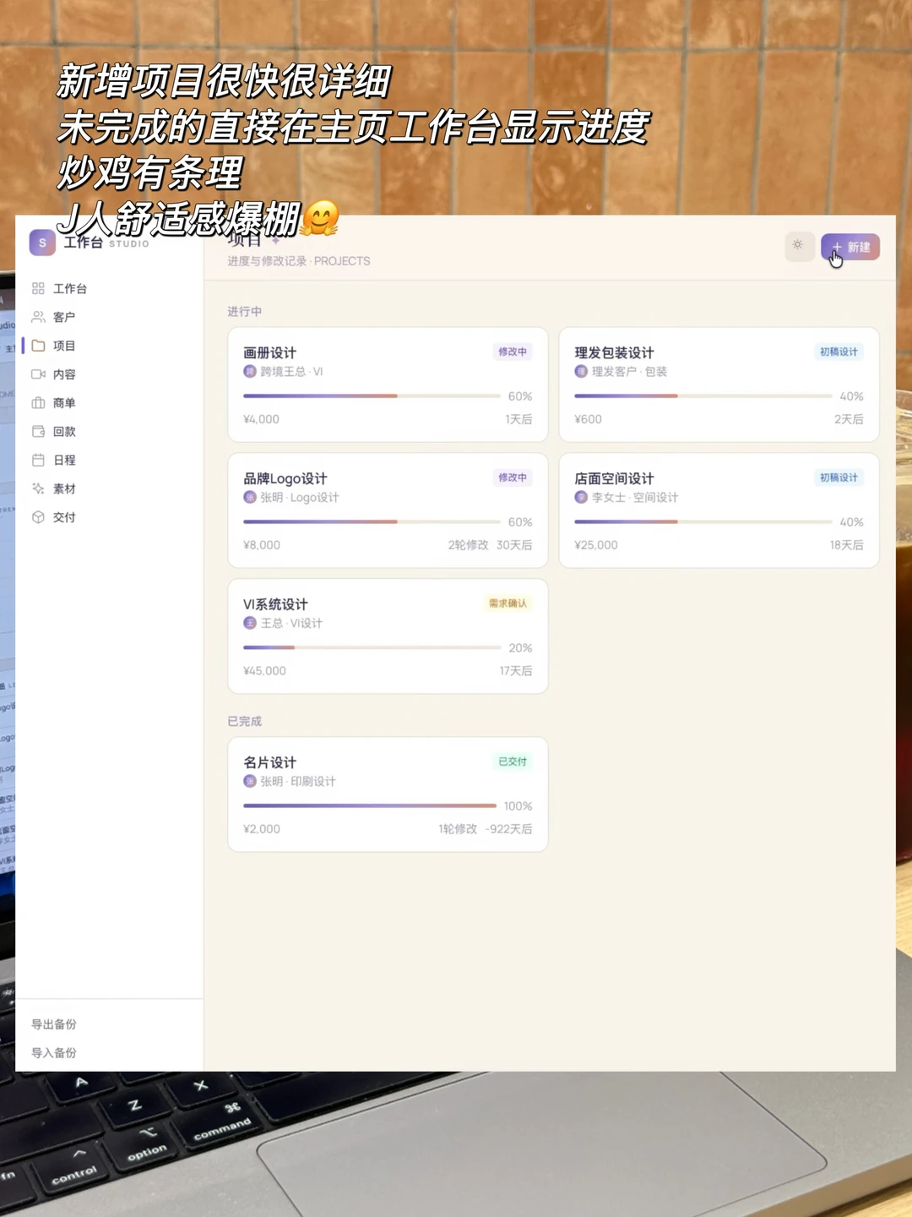Click client avatar beside 理发客户 · 包装

(581, 371)
